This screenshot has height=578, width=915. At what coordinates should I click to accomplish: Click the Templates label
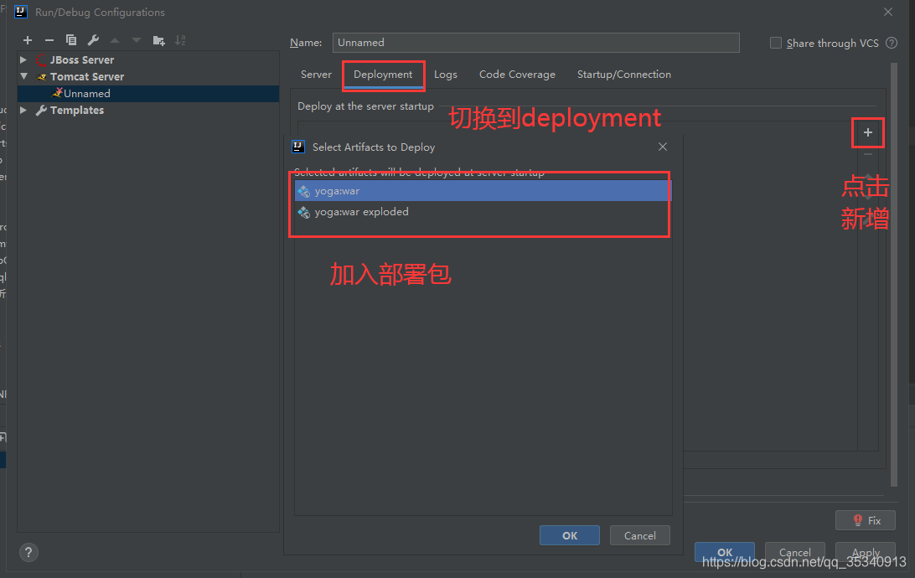pos(77,111)
